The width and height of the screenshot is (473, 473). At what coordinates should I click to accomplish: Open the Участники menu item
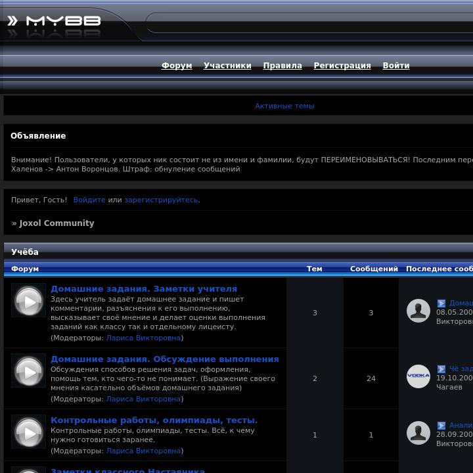(x=227, y=66)
